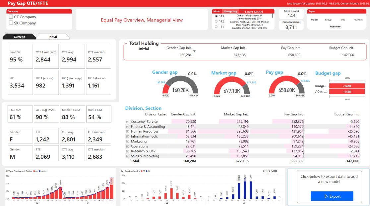Click Information Tech. budget gap -45,131
This screenshot has width=370, height=206.
coord(353,137)
